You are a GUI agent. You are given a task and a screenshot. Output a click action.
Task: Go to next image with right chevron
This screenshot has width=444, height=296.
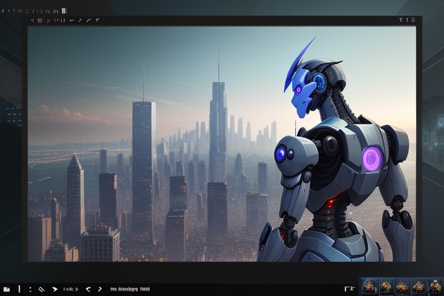pyautogui.click(x=100, y=288)
